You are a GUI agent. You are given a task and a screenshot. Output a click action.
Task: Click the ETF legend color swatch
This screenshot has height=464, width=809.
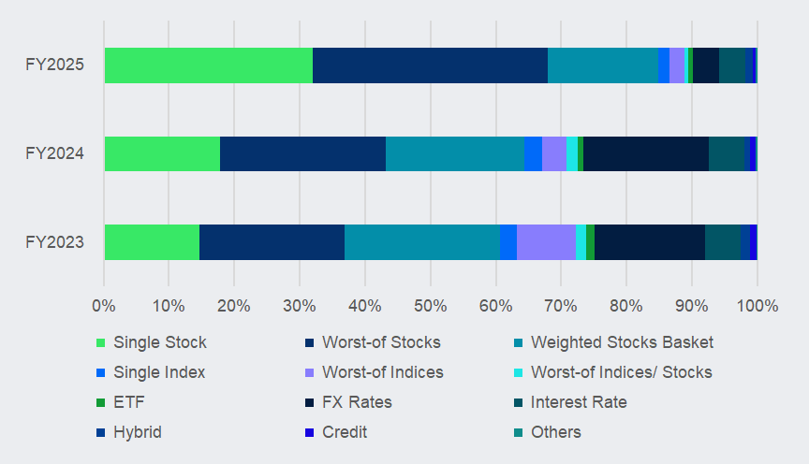[x=101, y=402]
